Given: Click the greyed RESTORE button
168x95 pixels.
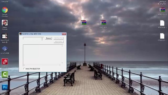Looking at the screenshot, I should coord(59,42).
